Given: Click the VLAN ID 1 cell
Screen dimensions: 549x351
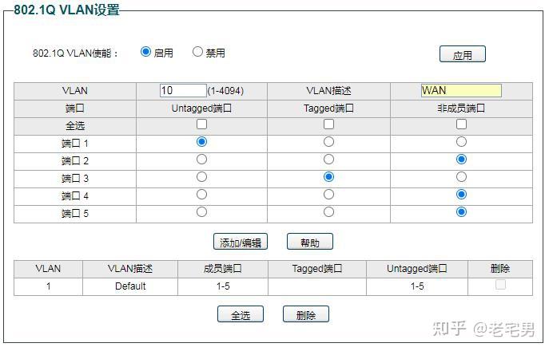Looking at the screenshot, I should (48, 286).
